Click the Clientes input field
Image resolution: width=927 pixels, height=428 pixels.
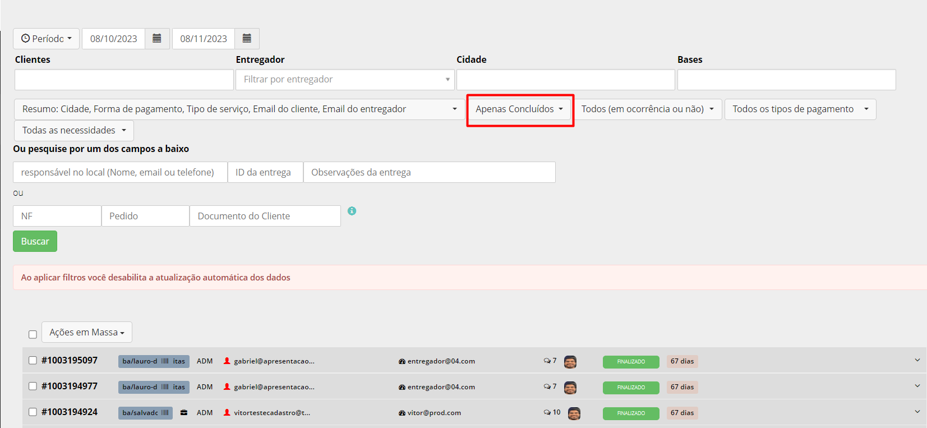pos(124,80)
